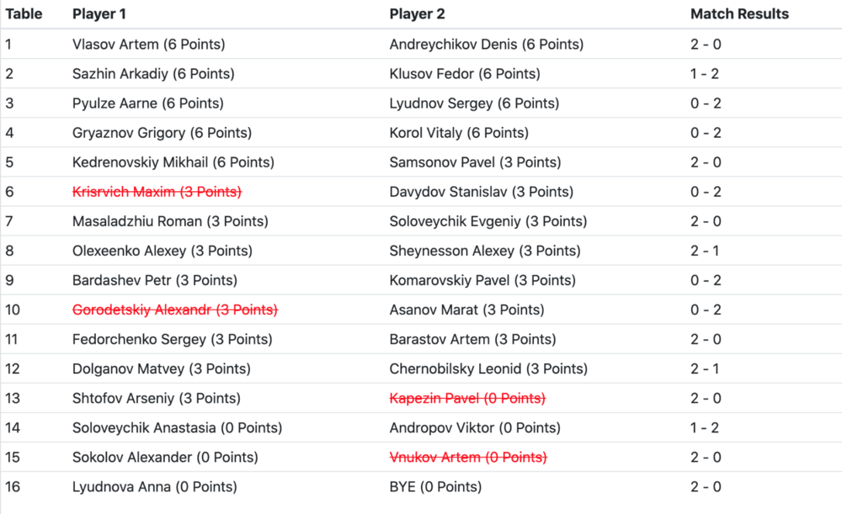This screenshot has height=514, width=842.
Task: Click the 2 - 1 result for Olexeenko Alexey
Action: pyautogui.click(x=705, y=251)
